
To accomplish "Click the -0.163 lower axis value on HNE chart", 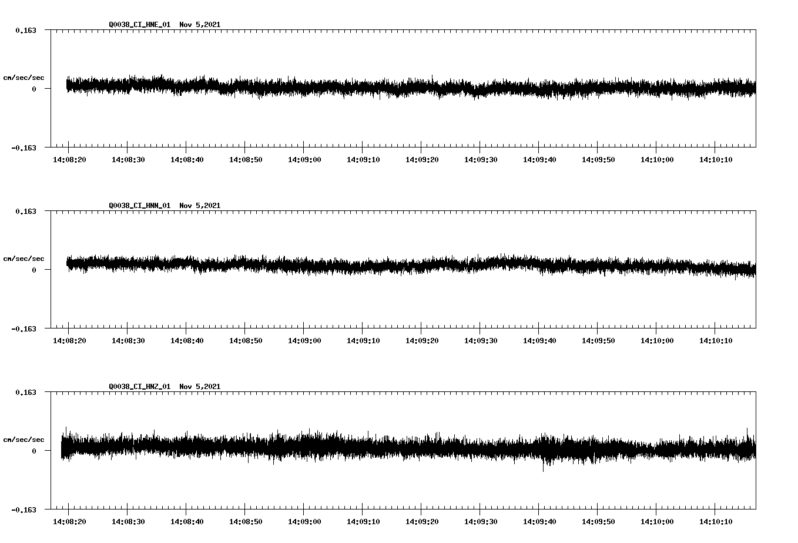I will click(x=24, y=148).
